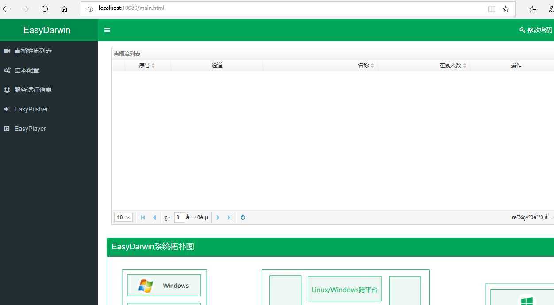Open EasyPusher sidebar link
The image size is (554, 305).
pyautogui.click(x=31, y=109)
